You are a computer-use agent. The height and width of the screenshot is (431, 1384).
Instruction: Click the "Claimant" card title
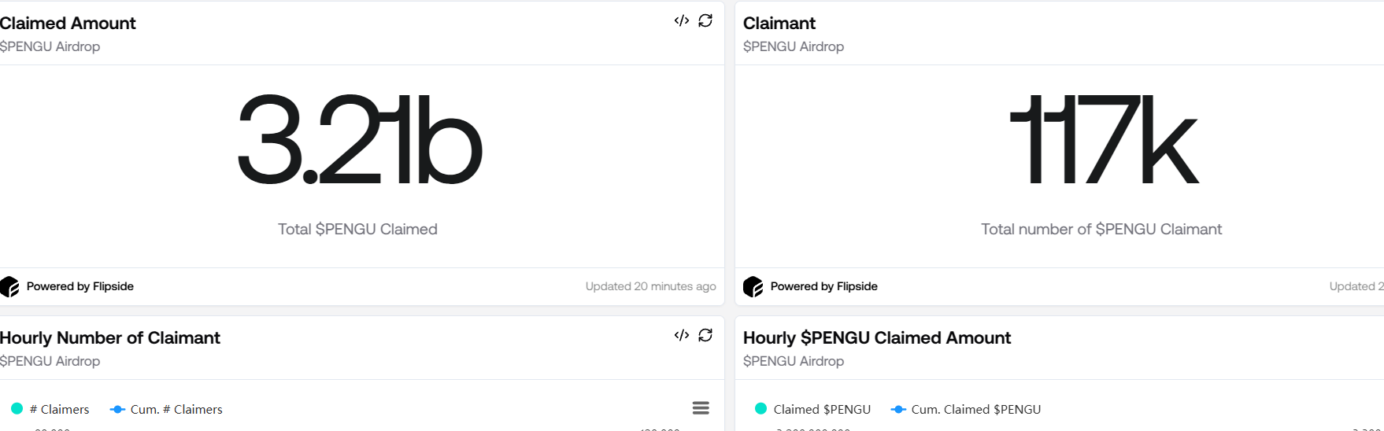pos(779,24)
